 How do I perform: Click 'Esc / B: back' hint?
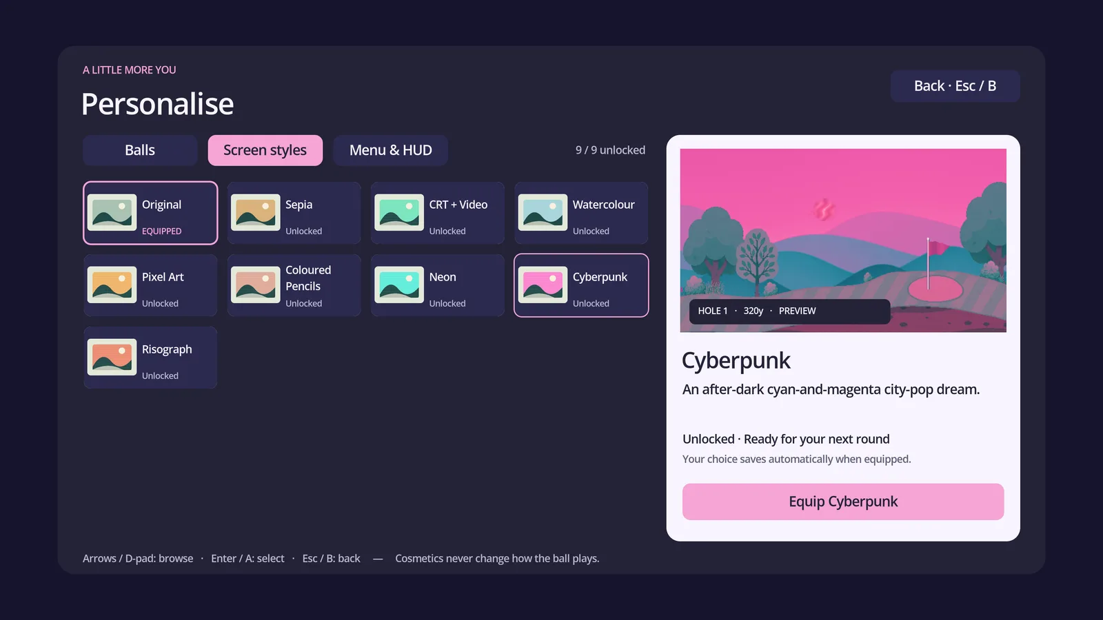coord(331,559)
